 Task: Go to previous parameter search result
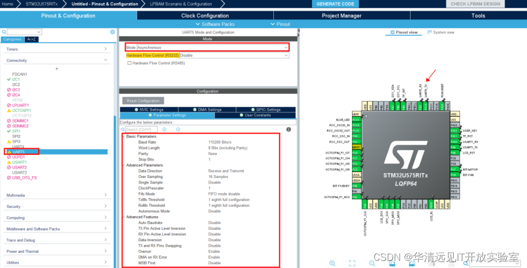click(165, 129)
